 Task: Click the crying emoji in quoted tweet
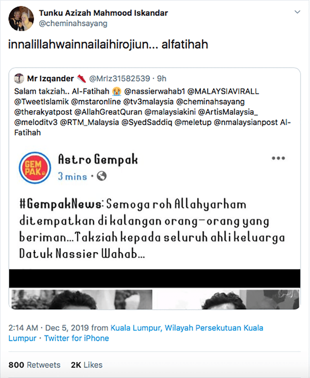[117, 91]
